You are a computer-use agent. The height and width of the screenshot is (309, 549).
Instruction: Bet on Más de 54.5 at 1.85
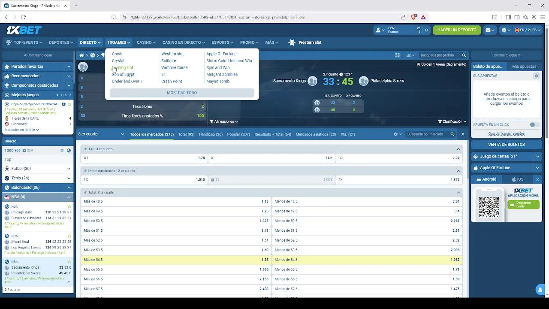(176, 260)
